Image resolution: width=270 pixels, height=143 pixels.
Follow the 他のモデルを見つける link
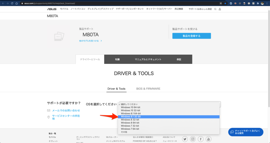tap(90, 41)
